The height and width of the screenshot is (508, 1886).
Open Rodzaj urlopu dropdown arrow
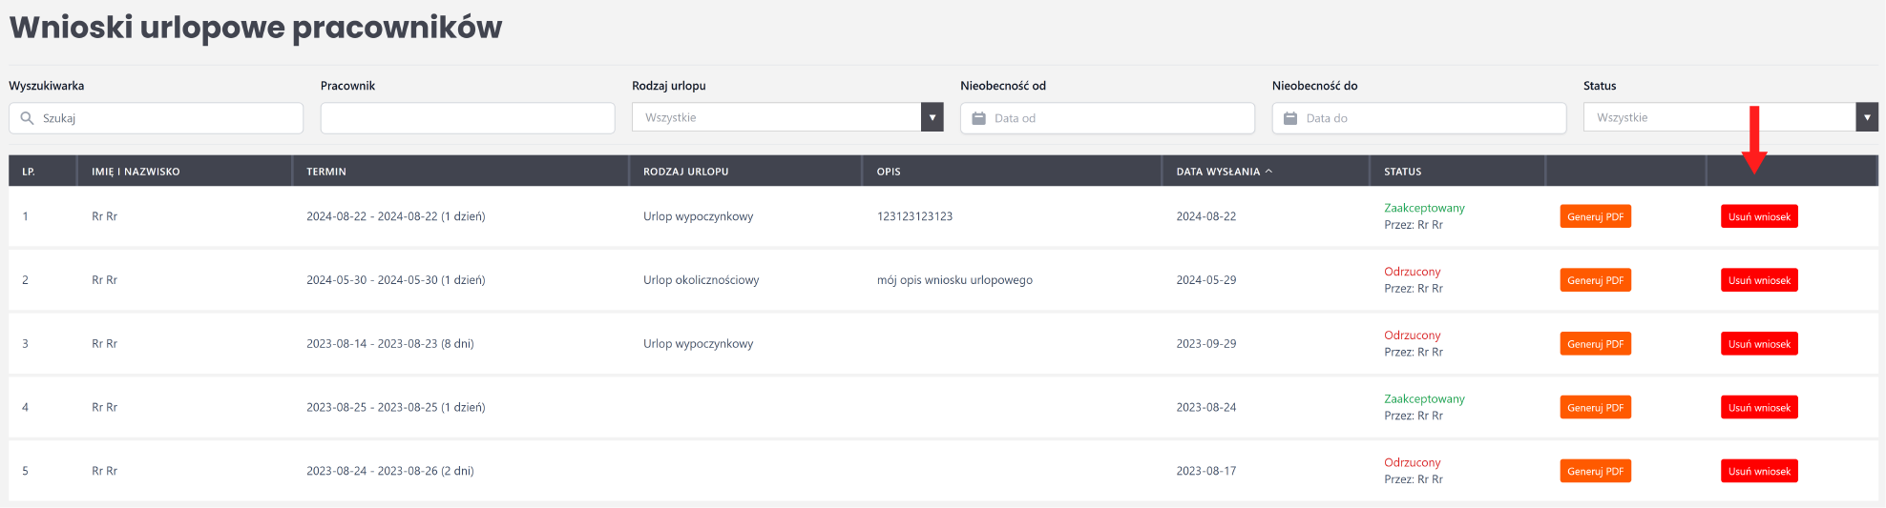pyautogui.click(x=933, y=117)
